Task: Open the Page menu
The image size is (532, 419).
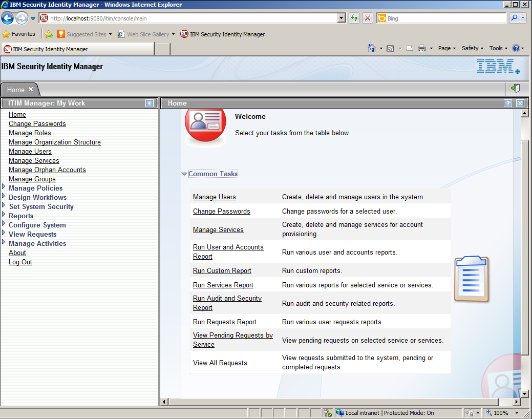Action: tap(446, 48)
